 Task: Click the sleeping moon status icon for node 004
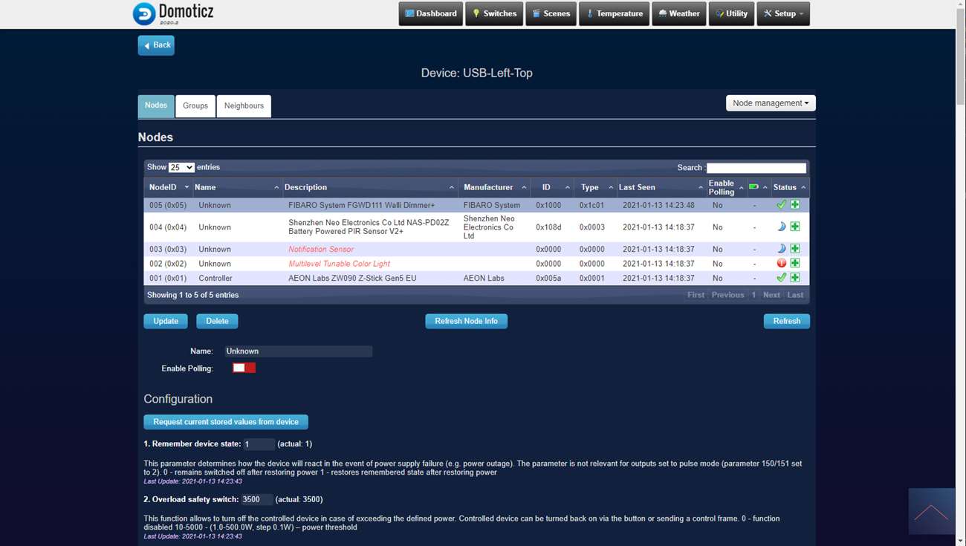click(x=781, y=227)
